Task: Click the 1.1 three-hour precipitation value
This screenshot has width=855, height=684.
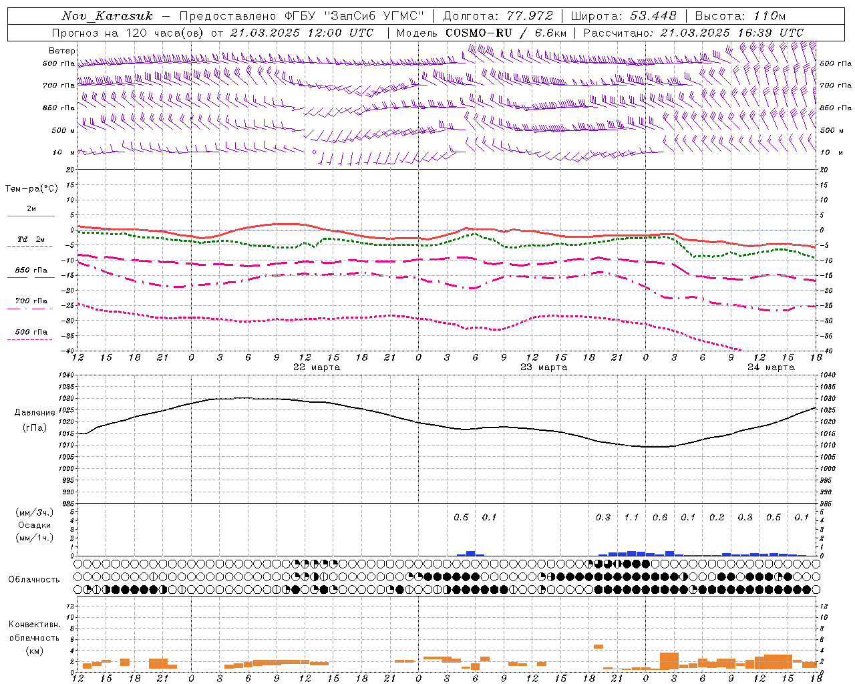Action: tap(631, 518)
